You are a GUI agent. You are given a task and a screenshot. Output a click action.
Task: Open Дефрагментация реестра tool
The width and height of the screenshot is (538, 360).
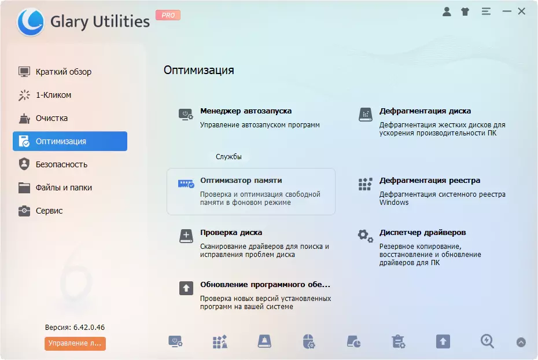432,192
